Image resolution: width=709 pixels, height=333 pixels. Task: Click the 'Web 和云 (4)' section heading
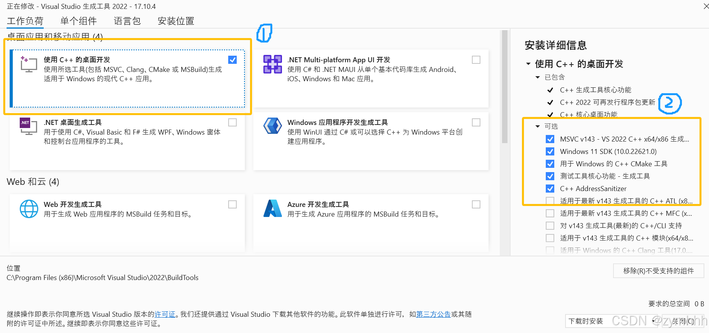pos(33,182)
